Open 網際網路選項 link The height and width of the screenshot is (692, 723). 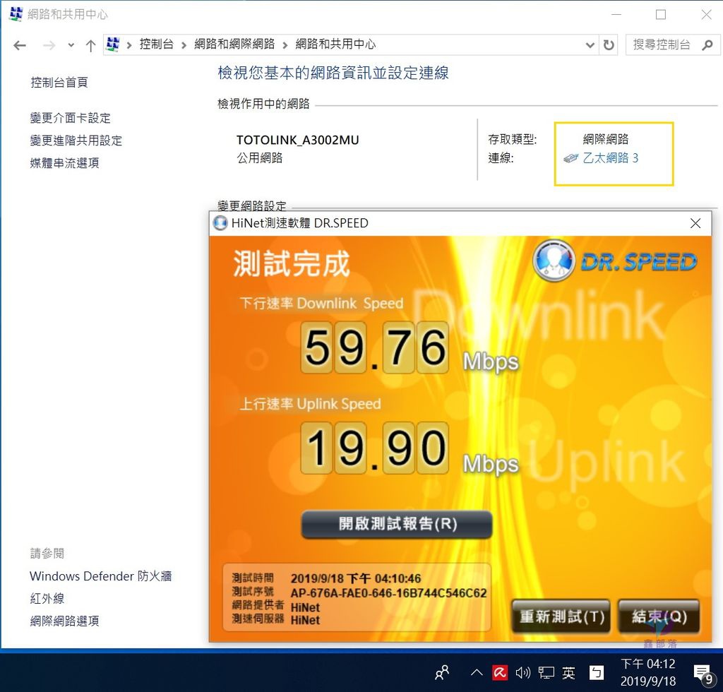pyautogui.click(x=64, y=621)
